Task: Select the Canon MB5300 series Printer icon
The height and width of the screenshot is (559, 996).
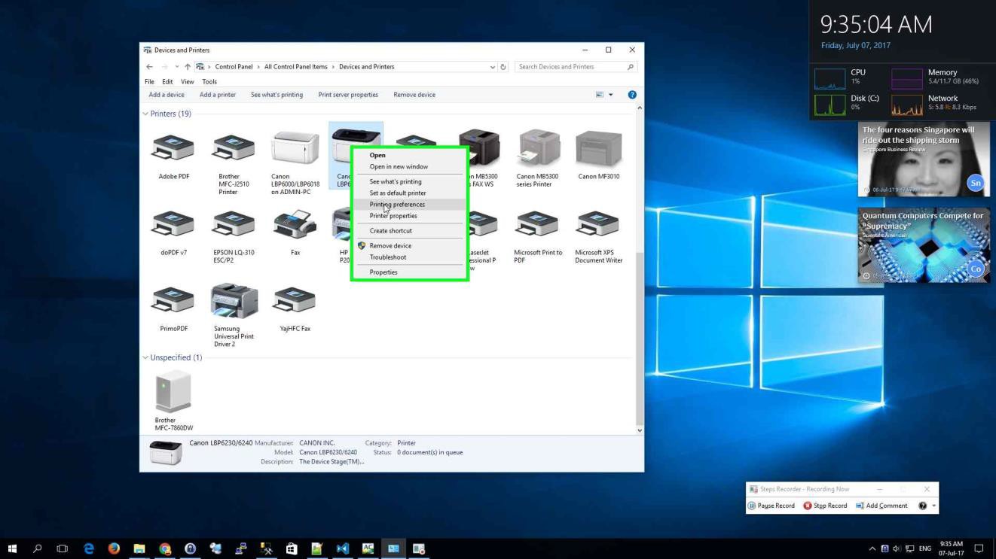Action: point(538,147)
